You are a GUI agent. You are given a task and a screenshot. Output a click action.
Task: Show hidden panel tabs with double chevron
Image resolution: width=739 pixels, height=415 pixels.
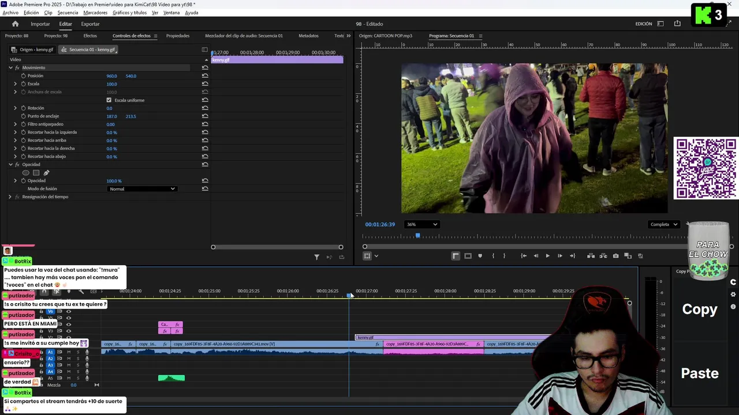tap(348, 36)
